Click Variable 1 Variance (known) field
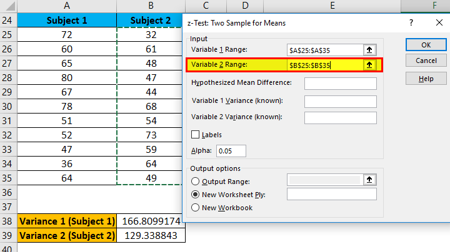Viewport: 450px width, 252px height. click(341, 102)
